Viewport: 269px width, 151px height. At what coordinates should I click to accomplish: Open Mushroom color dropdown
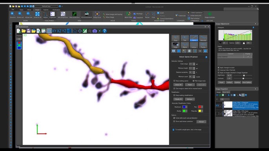[x=187, y=107]
